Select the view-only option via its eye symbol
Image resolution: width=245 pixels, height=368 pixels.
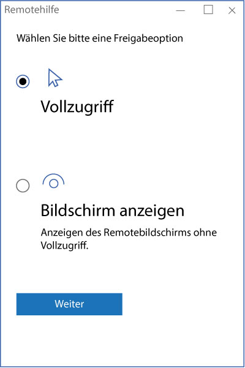(x=53, y=181)
